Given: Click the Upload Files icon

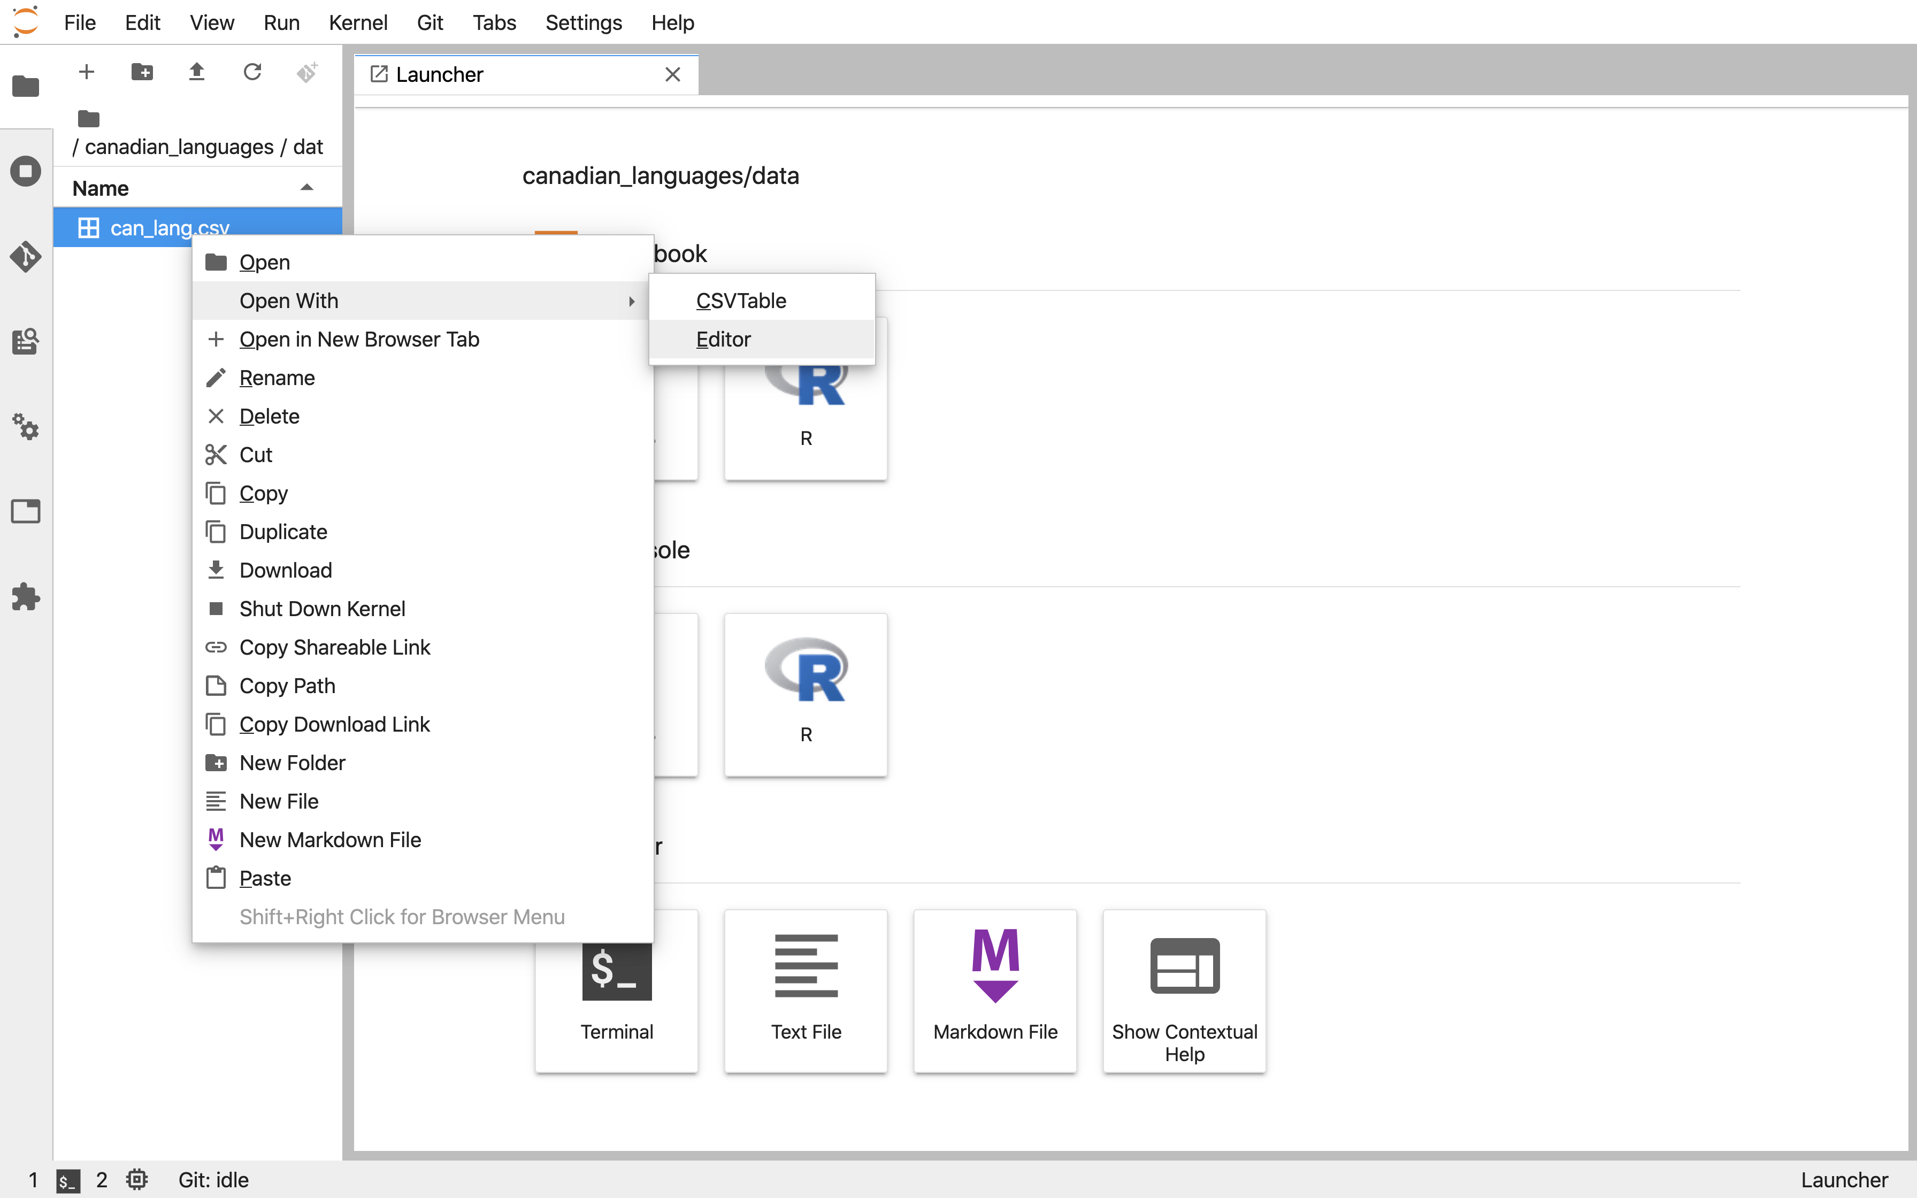Looking at the screenshot, I should click(196, 72).
